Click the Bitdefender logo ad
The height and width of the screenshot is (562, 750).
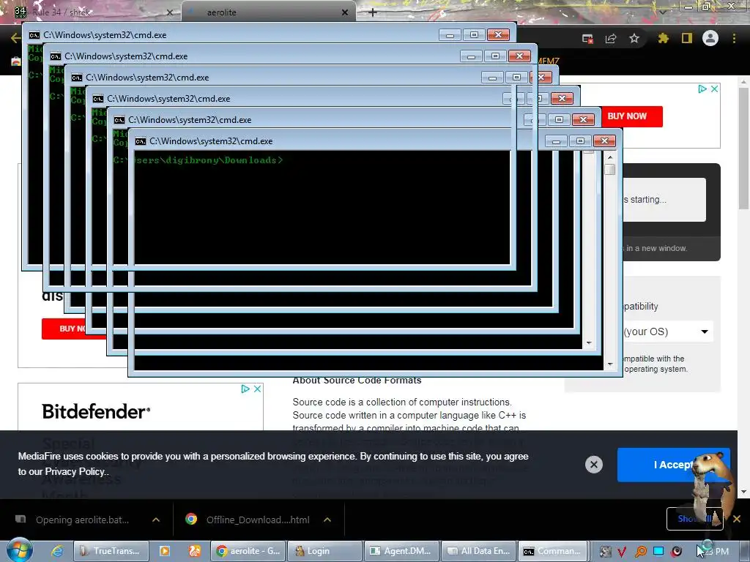tap(96, 411)
